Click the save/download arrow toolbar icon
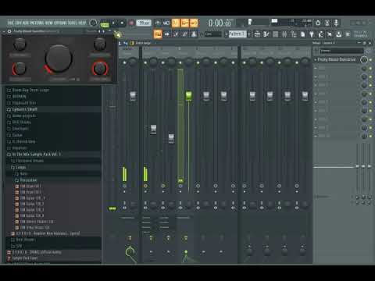The height and width of the screenshot is (281, 375). click(x=339, y=34)
